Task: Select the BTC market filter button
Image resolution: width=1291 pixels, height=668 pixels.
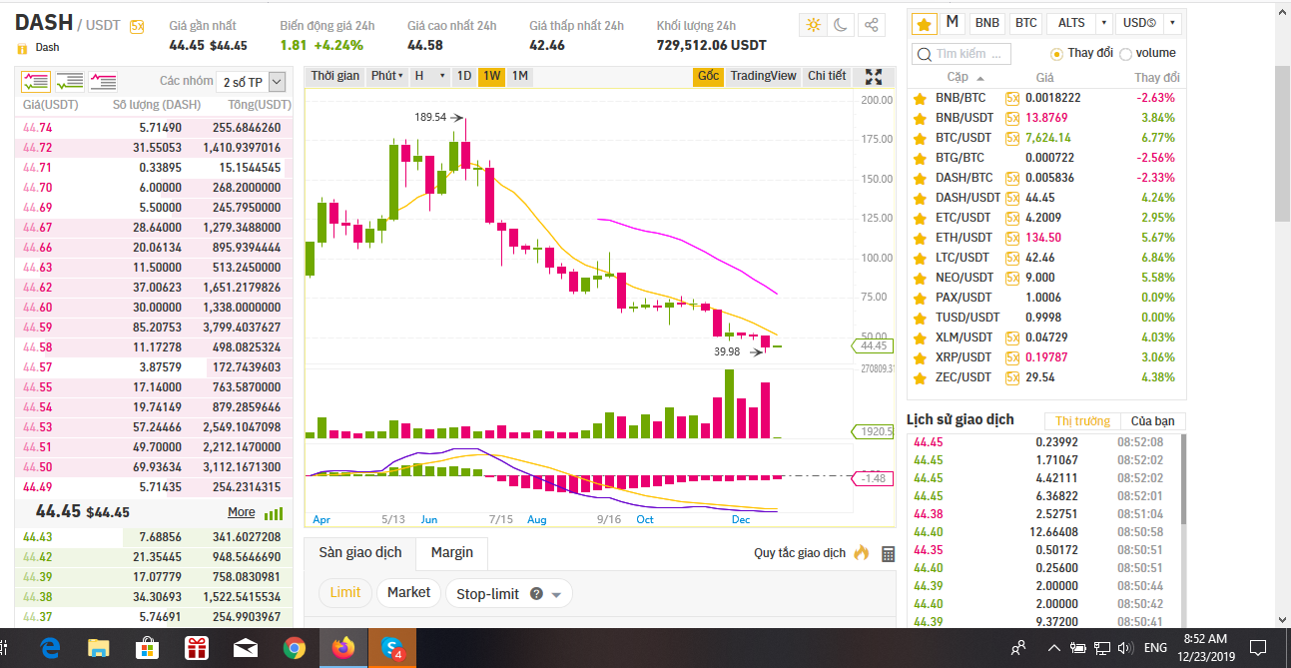Action: [1025, 23]
